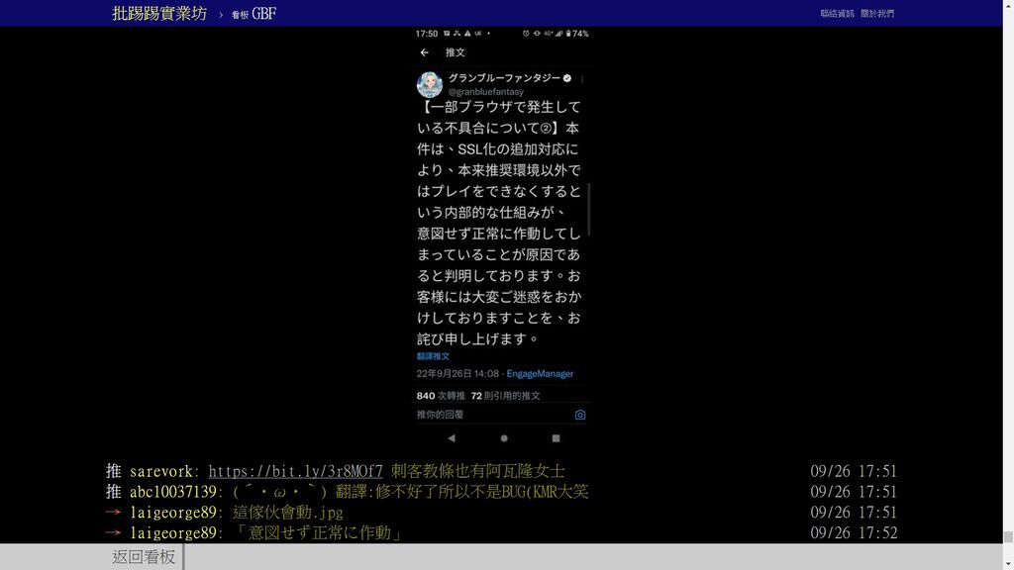The image size is (1014, 570).
Task: Click the page vertical scrollbar thumb
Action: pos(1008,536)
